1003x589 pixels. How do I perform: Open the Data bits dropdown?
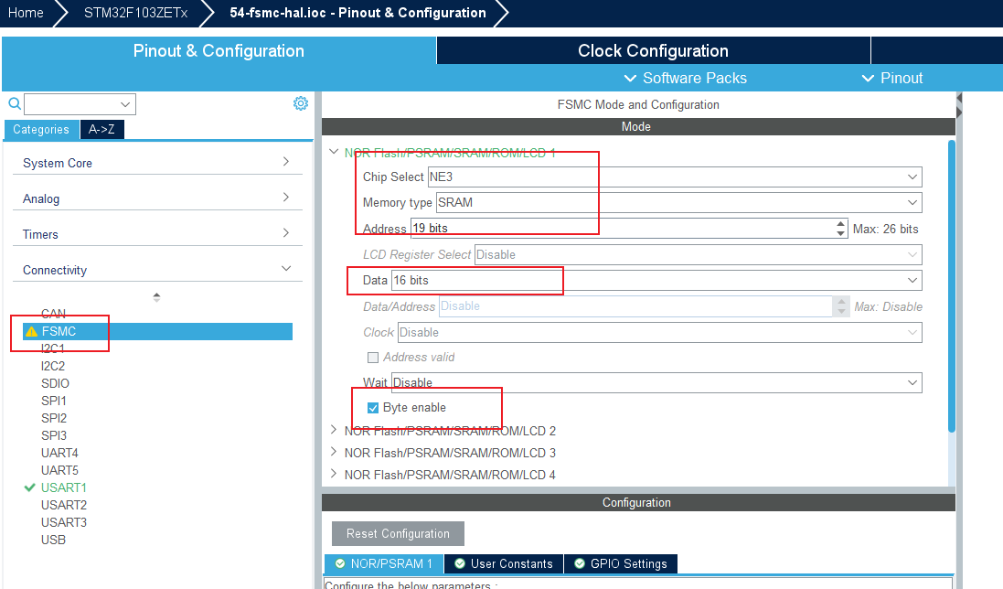point(912,280)
